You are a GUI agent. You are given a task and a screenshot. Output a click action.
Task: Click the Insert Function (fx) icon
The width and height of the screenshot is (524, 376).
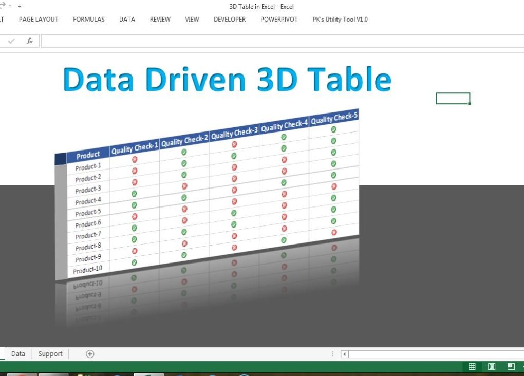coord(29,41)
